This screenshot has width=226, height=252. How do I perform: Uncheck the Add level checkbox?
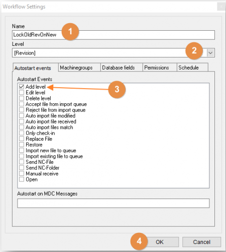point(22,87)
